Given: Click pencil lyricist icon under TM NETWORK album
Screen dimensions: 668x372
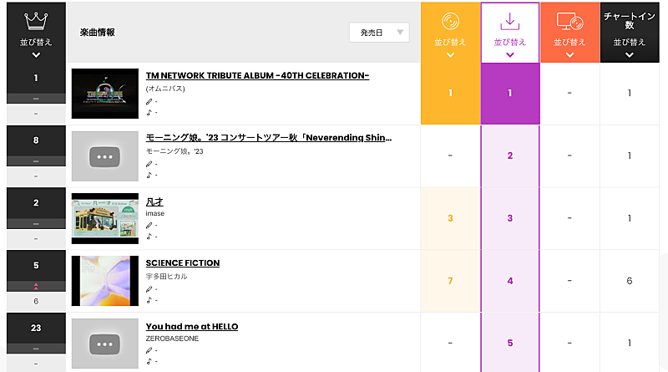Looking at the screenshot, I should pos(149,101).
